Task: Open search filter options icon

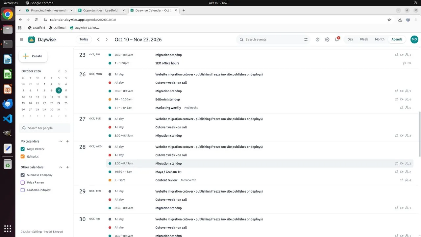Action: tap(306, 39)
